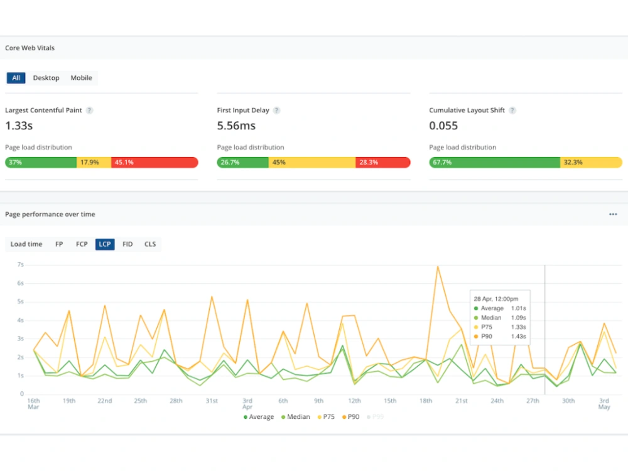Click the green 26.7% FID distribution segment

click(242, 162)
